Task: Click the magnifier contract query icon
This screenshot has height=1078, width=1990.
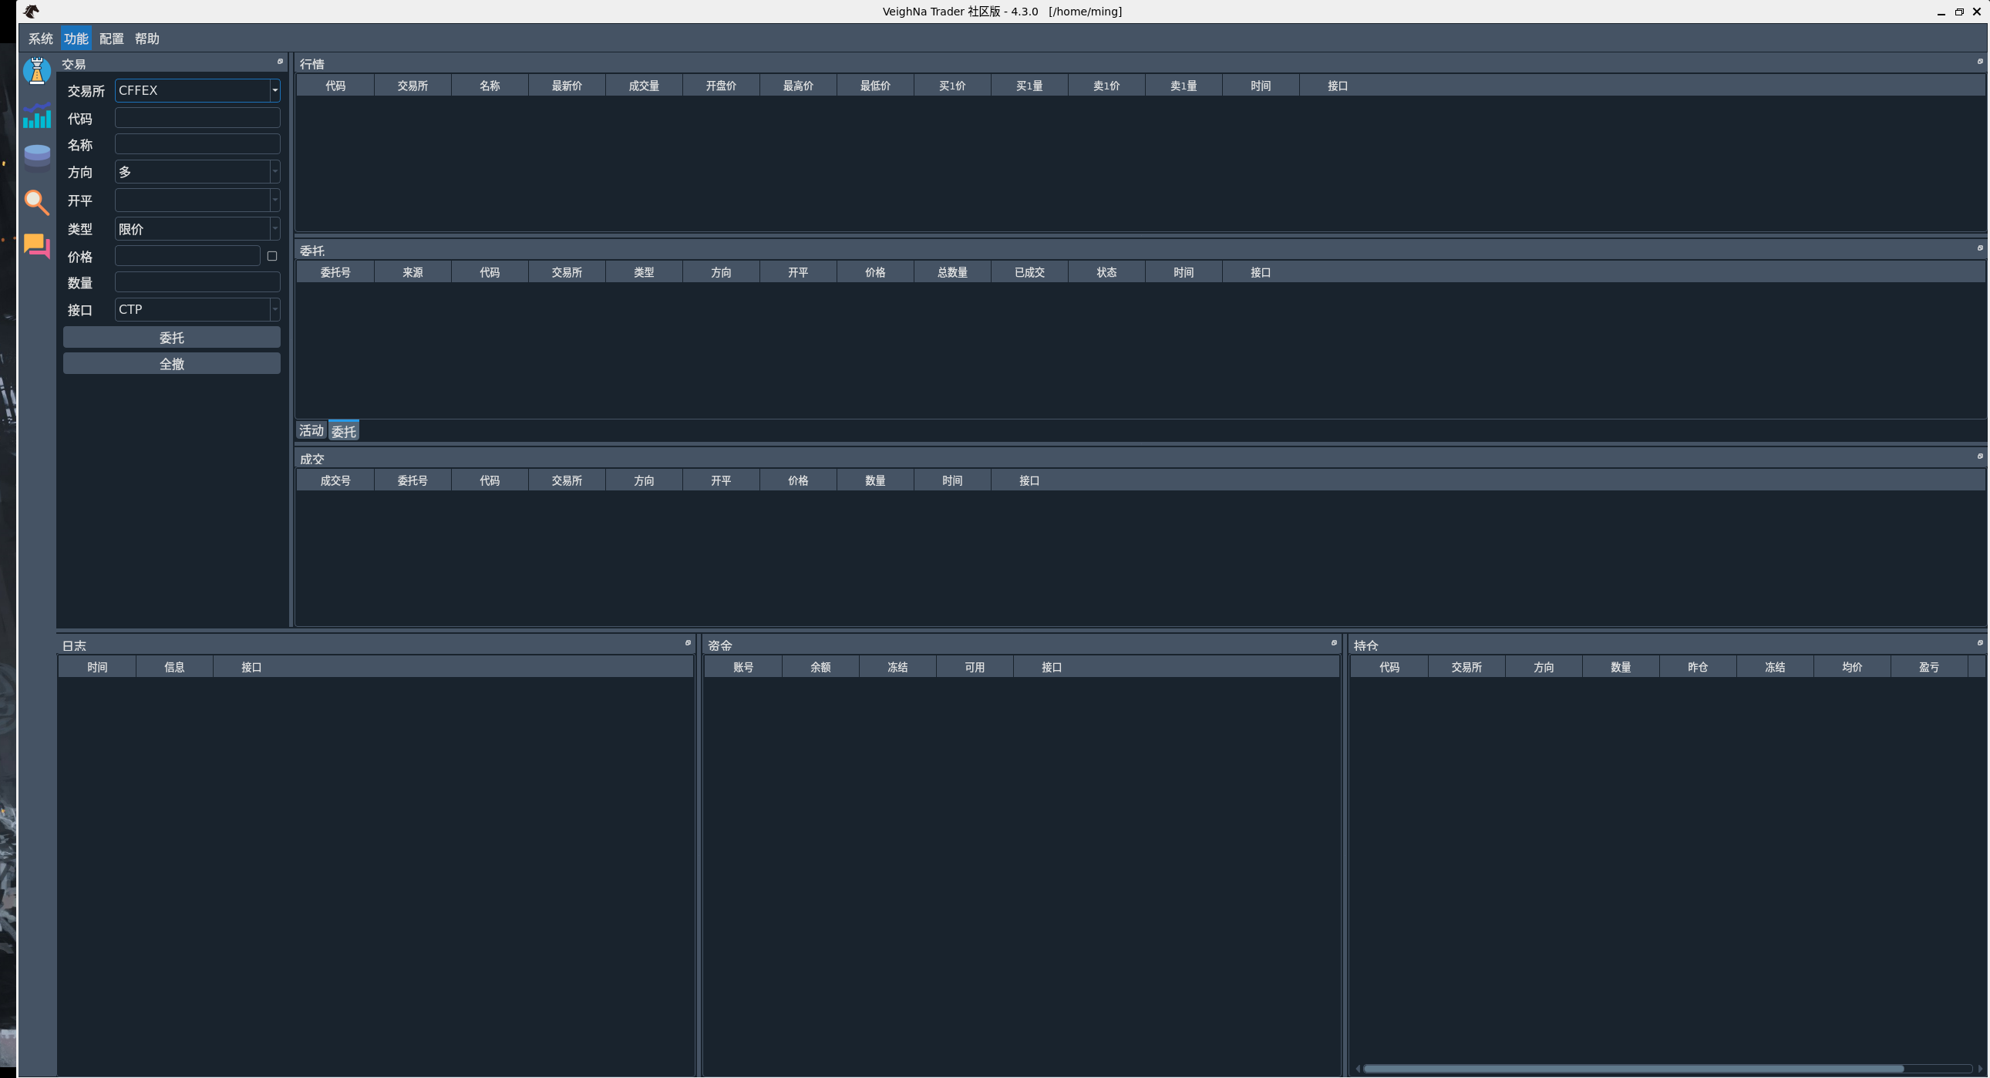Action: (36, 203)
